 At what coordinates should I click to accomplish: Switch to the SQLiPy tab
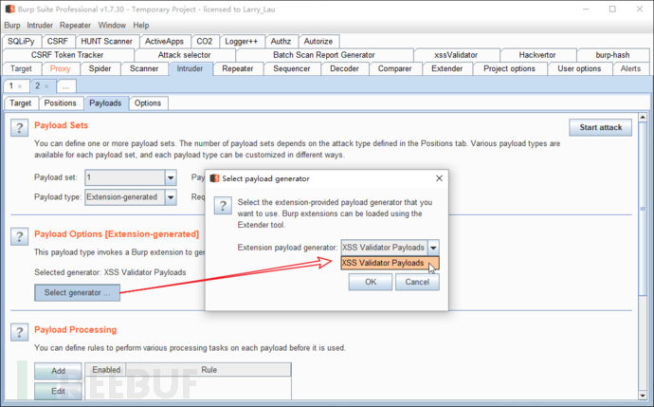click(21, 42)
